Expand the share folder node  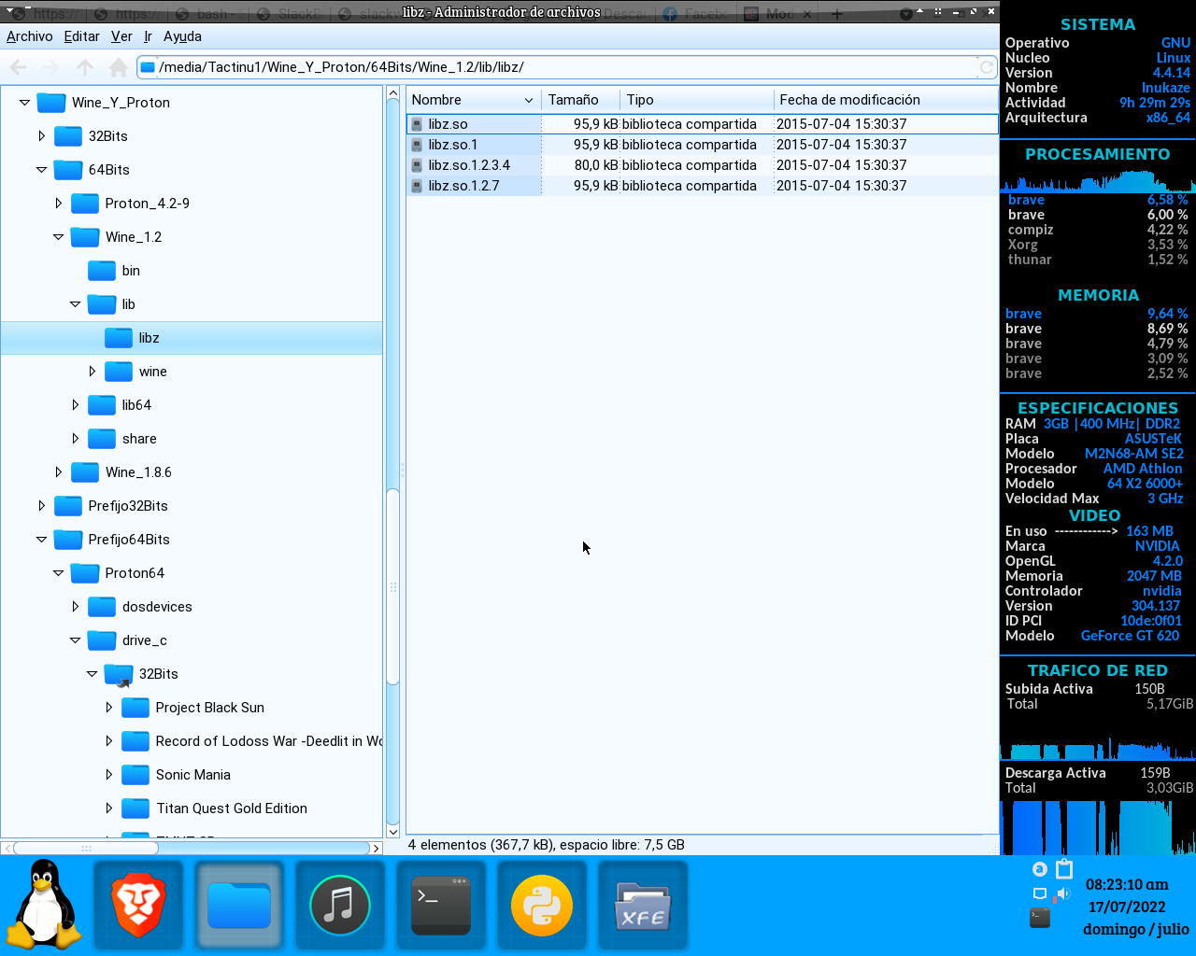pyautogui.click(x=76, y=439)
